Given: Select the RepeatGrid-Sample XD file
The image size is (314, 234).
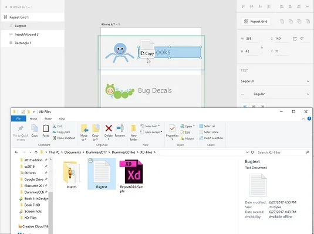Looking at the screenshot, I should pos(131,176).
